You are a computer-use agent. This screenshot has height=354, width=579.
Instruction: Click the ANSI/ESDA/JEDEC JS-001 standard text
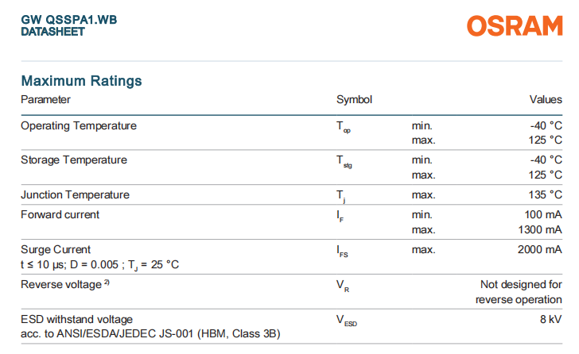click(151, 333)
